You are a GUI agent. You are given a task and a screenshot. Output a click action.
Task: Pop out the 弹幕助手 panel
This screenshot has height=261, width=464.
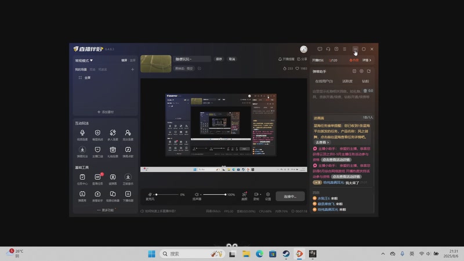pos(369,71)
